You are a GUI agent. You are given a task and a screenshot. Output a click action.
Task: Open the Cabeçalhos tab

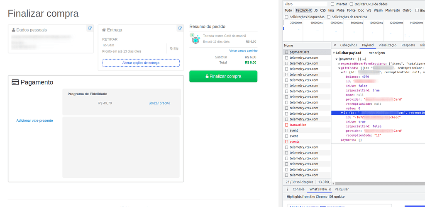pyautogui.click(x=349, y=45)
